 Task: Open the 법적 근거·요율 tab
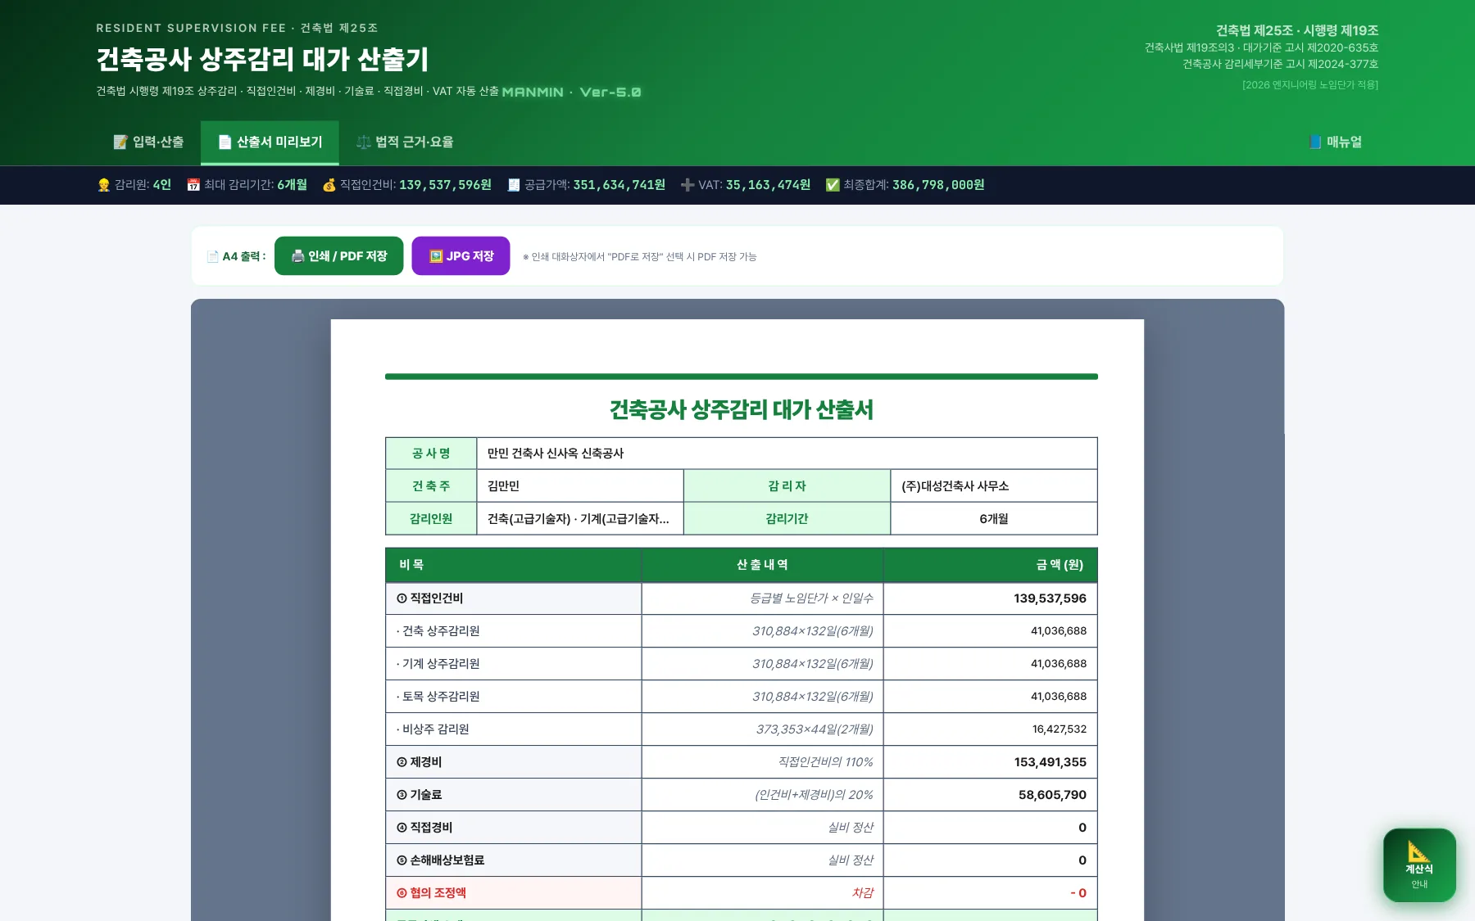click(x=405, y=142)
